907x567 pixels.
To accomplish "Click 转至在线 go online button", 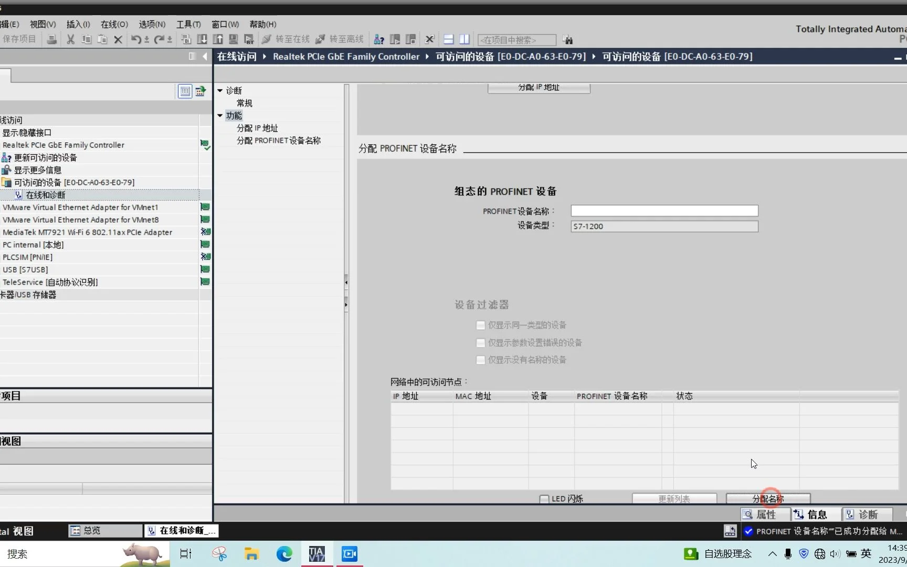I will 286,39.
